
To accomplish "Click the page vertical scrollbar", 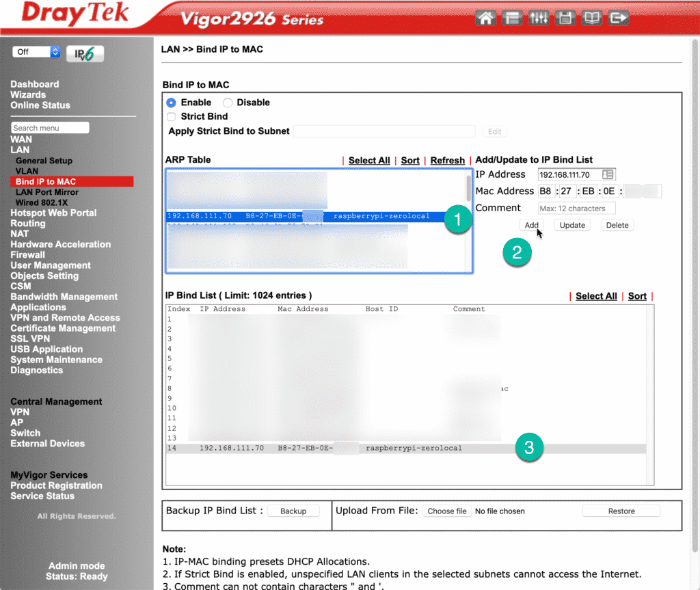I will point(695,295).
